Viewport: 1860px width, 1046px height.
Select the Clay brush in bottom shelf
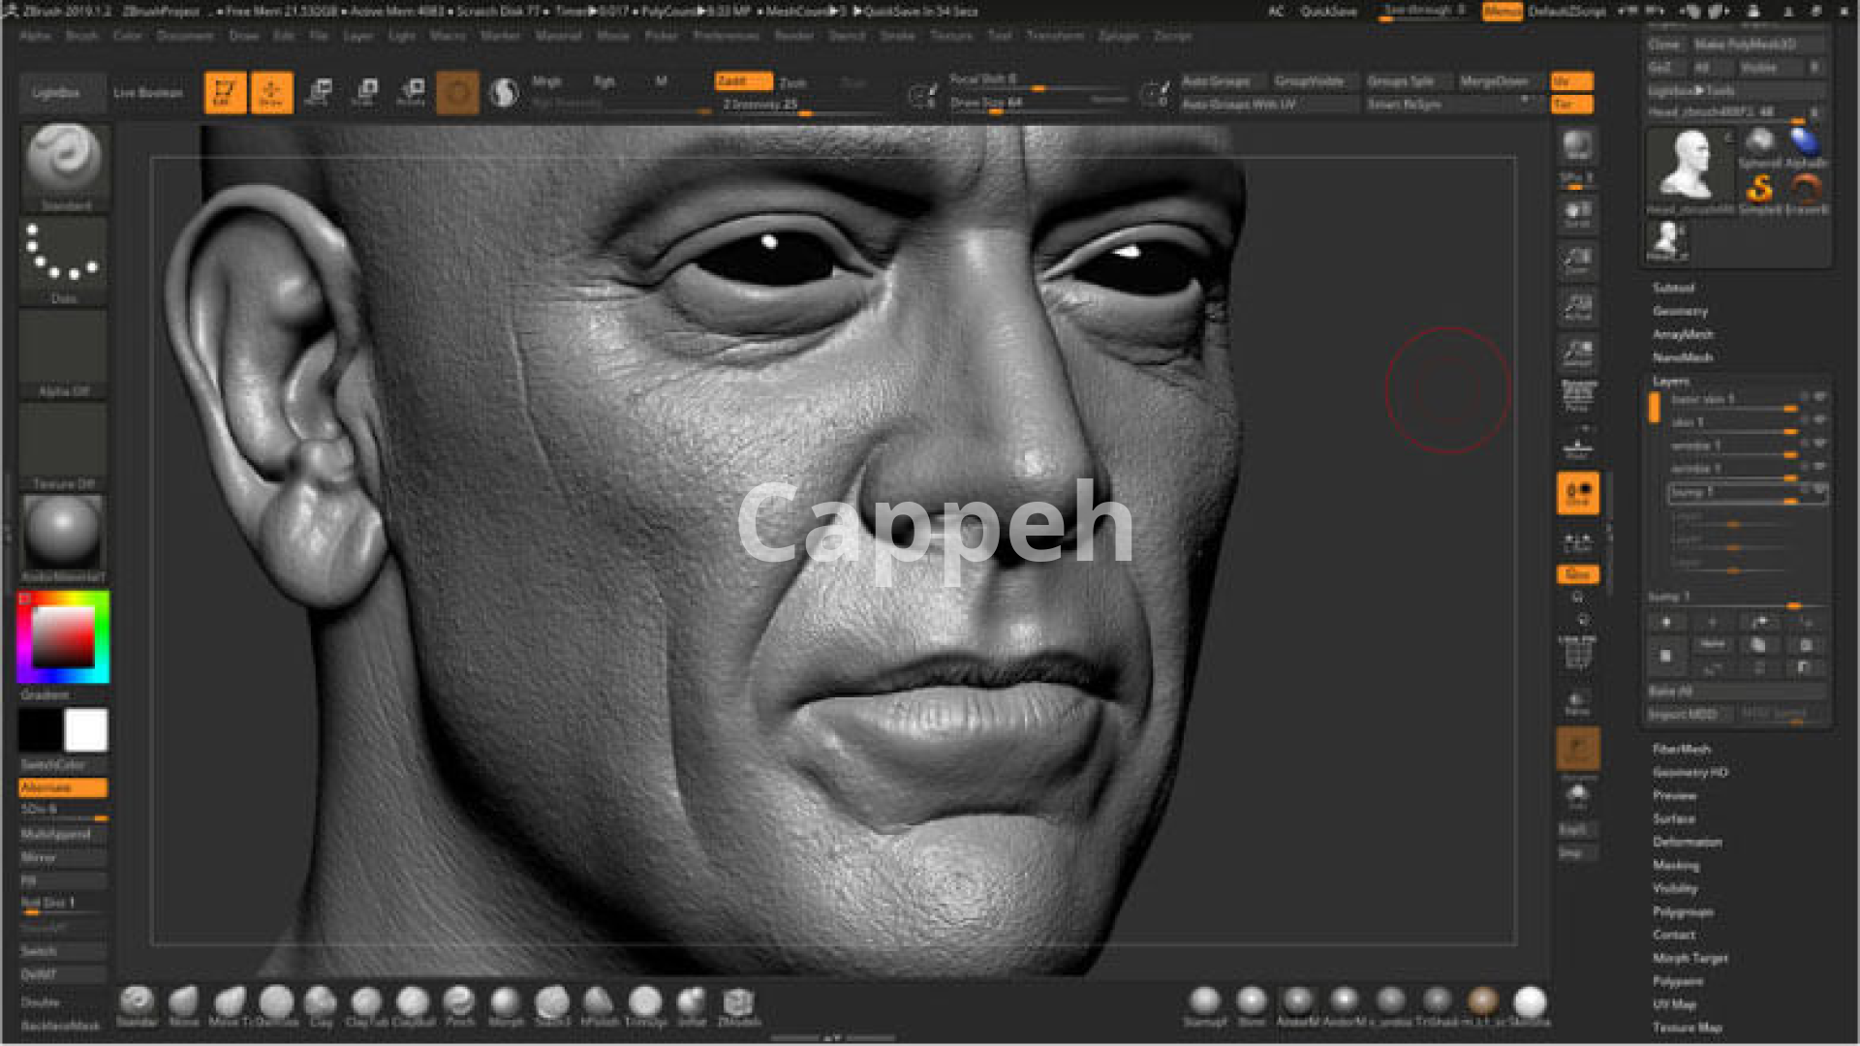(x=321, y=1001)
